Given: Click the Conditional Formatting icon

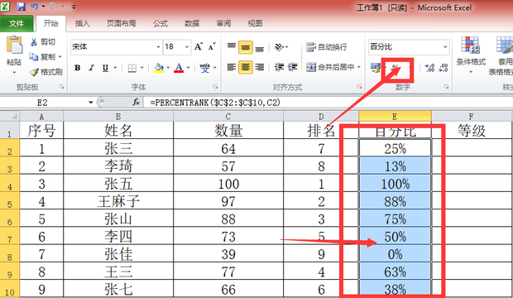Looking at the screenshot, I should (471, 45).
